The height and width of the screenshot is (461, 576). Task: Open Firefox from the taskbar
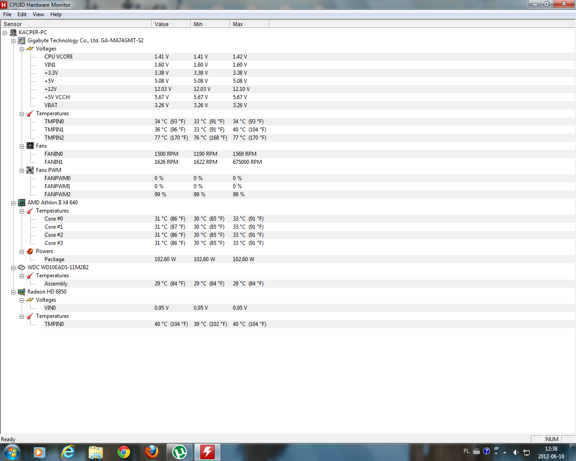coord(152,452)
